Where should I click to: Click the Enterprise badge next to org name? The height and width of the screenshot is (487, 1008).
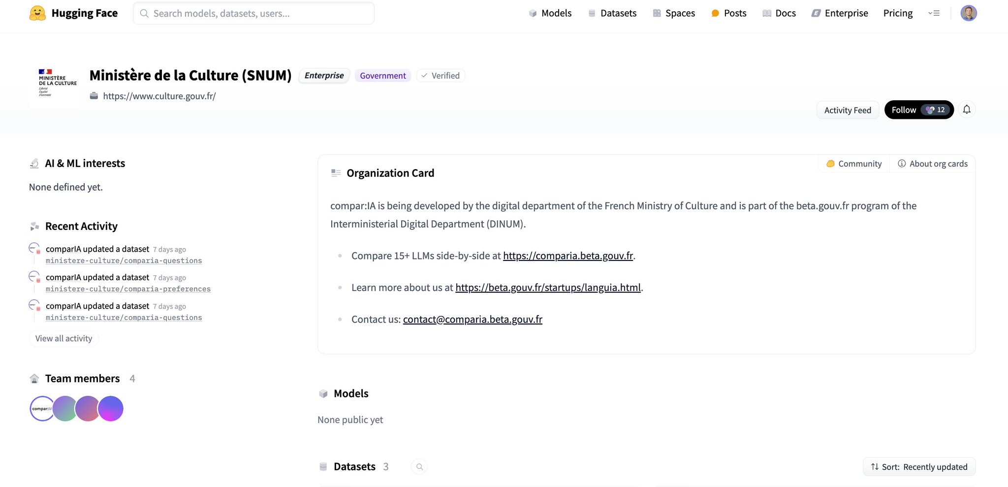pos(324,76)
